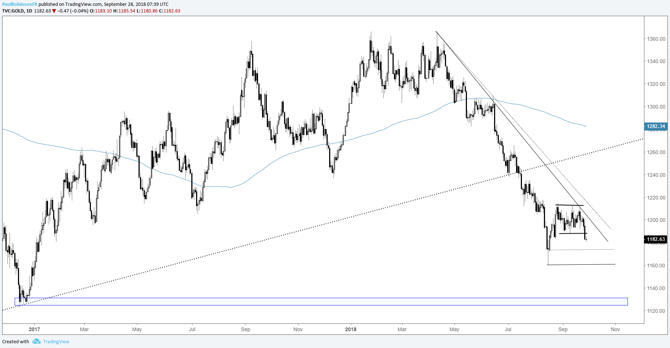Screen dimensions: 670x348
Task: Click the Sep 2017 time axis label
Action: click(x=246, y=329)
